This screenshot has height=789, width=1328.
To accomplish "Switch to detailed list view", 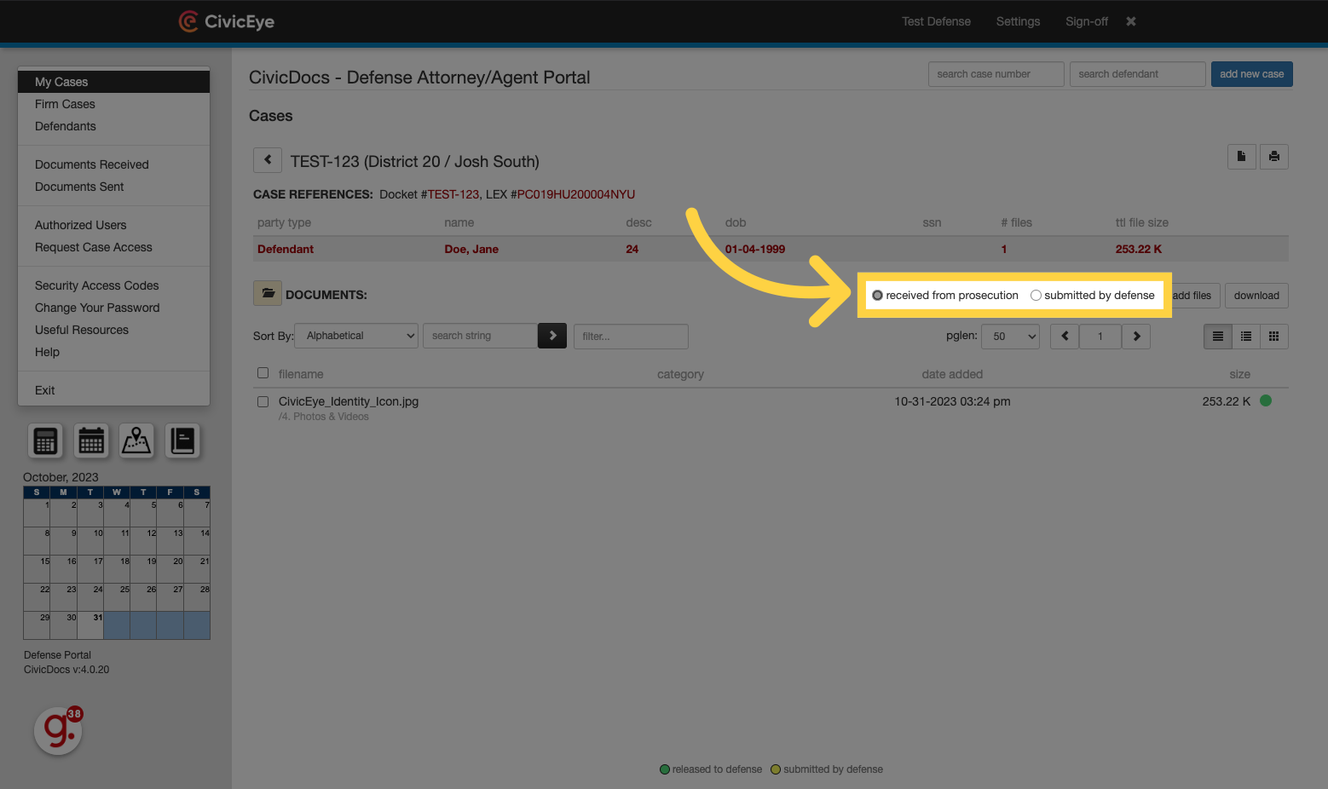I will click(x=1218, y=337).
